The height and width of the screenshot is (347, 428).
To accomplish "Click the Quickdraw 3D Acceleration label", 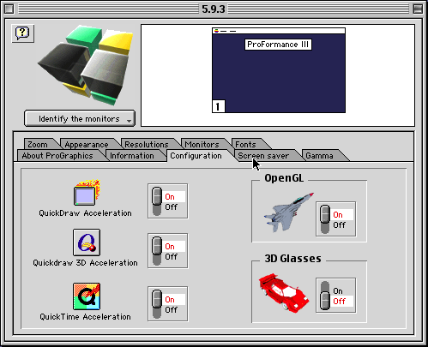I will [x=85, y=263].
